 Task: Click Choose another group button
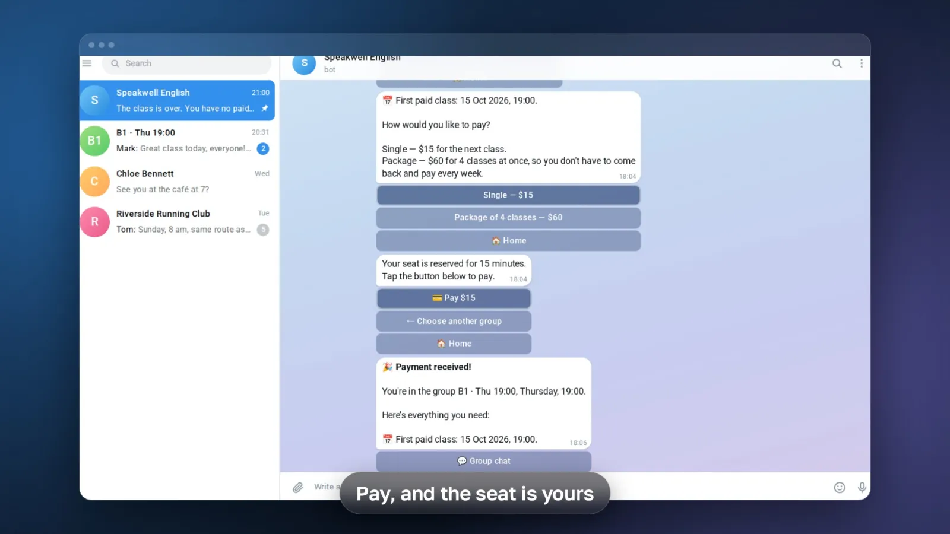pos(454,321)
